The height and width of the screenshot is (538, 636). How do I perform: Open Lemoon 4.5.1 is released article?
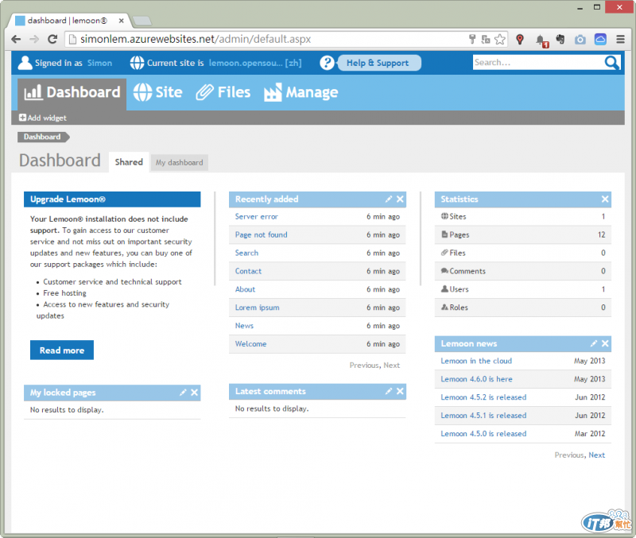483,416
